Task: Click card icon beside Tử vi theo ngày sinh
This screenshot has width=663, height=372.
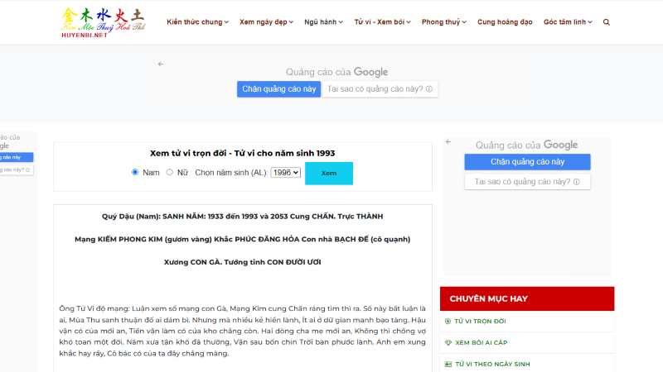Action: coord(448,364)
